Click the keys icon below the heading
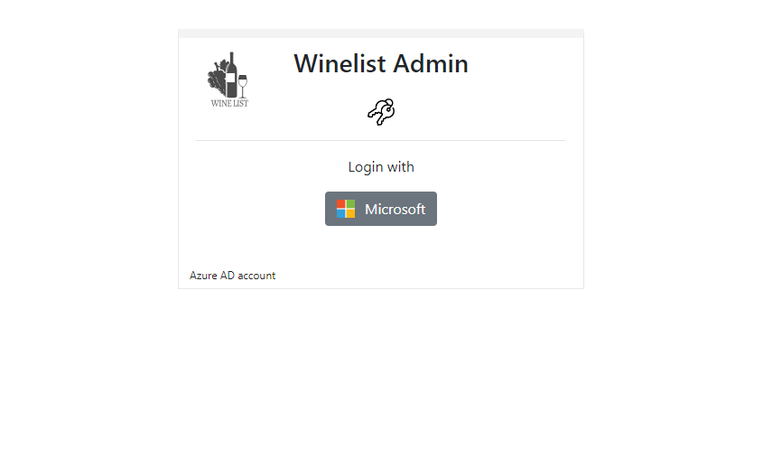 pyautogui.click(x=381, y=112)
